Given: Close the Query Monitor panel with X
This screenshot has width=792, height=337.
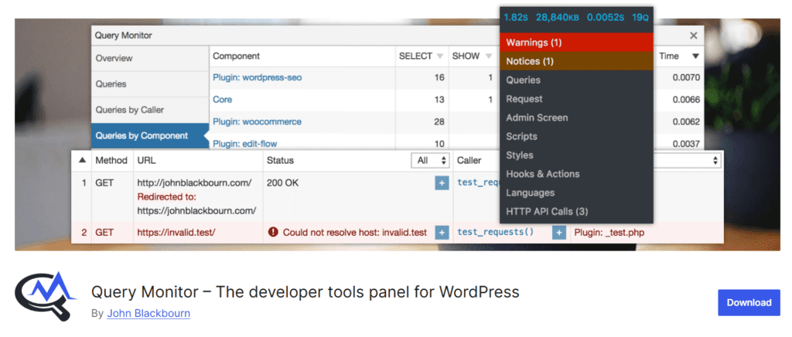Looking at the screenshot, I should 694,36.
